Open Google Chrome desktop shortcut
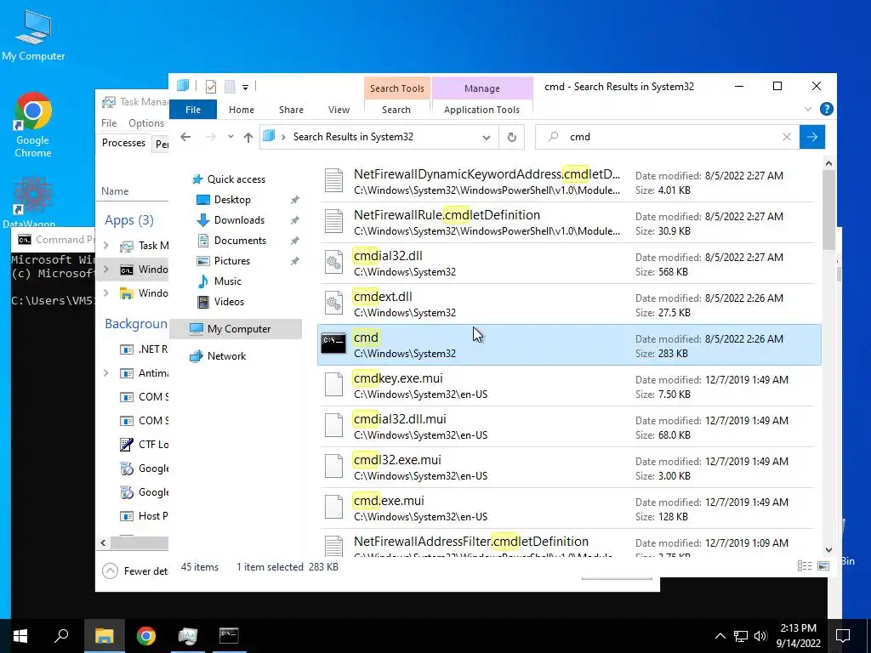The height and width of the screenshot is (653, 871). 33,126
